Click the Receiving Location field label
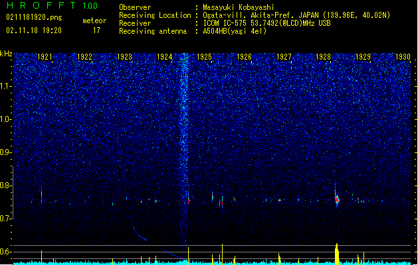 155,15
